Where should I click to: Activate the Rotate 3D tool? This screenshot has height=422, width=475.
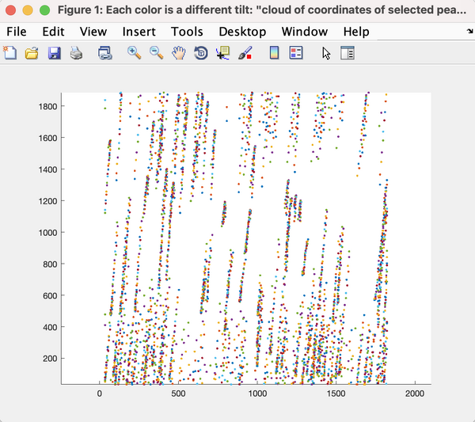coord(201,53)
